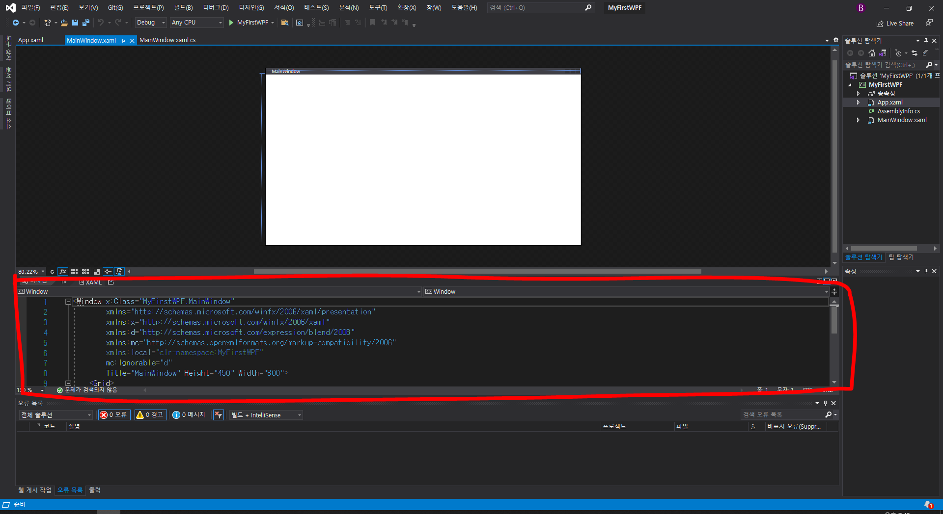
Task: Switch to the App.xaml editor tab
Action: [30, 40]
